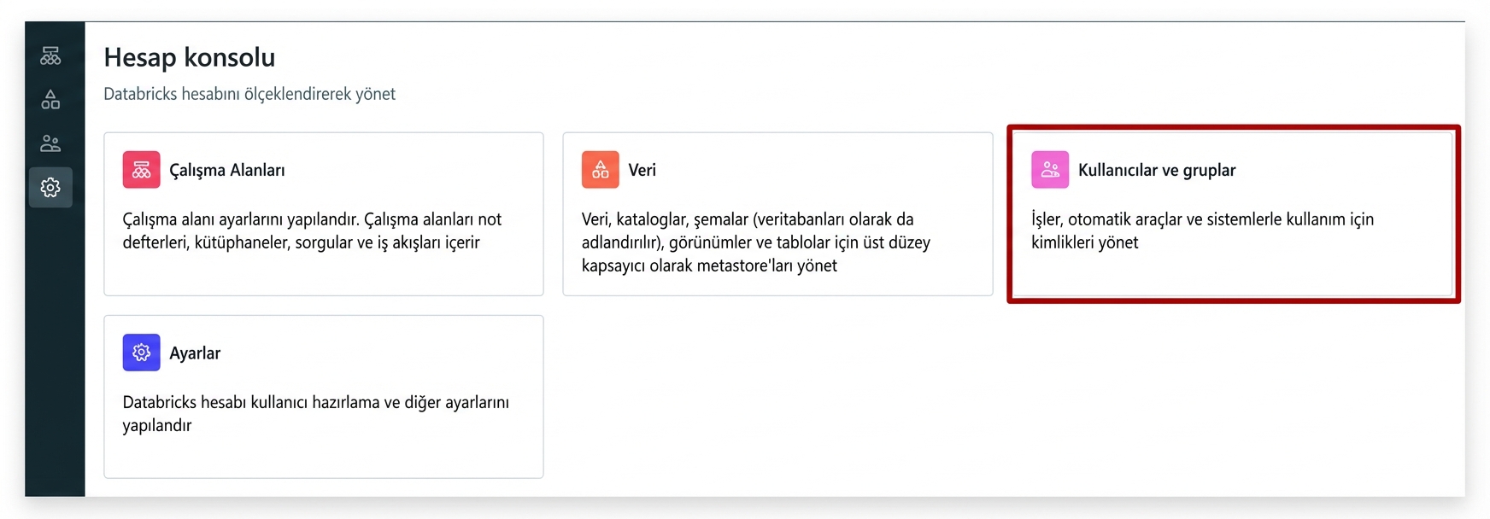Click the blue subtitle under Hesap konsolu

point(249,94)
